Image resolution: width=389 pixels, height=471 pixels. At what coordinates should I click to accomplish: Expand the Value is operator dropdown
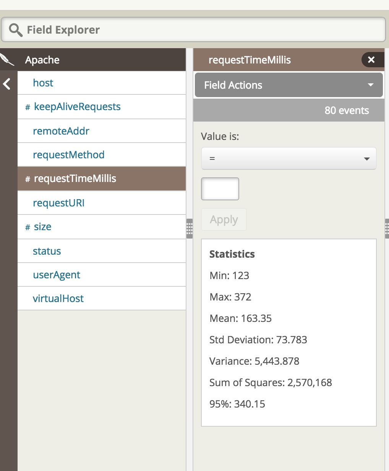tap(289, 158)
